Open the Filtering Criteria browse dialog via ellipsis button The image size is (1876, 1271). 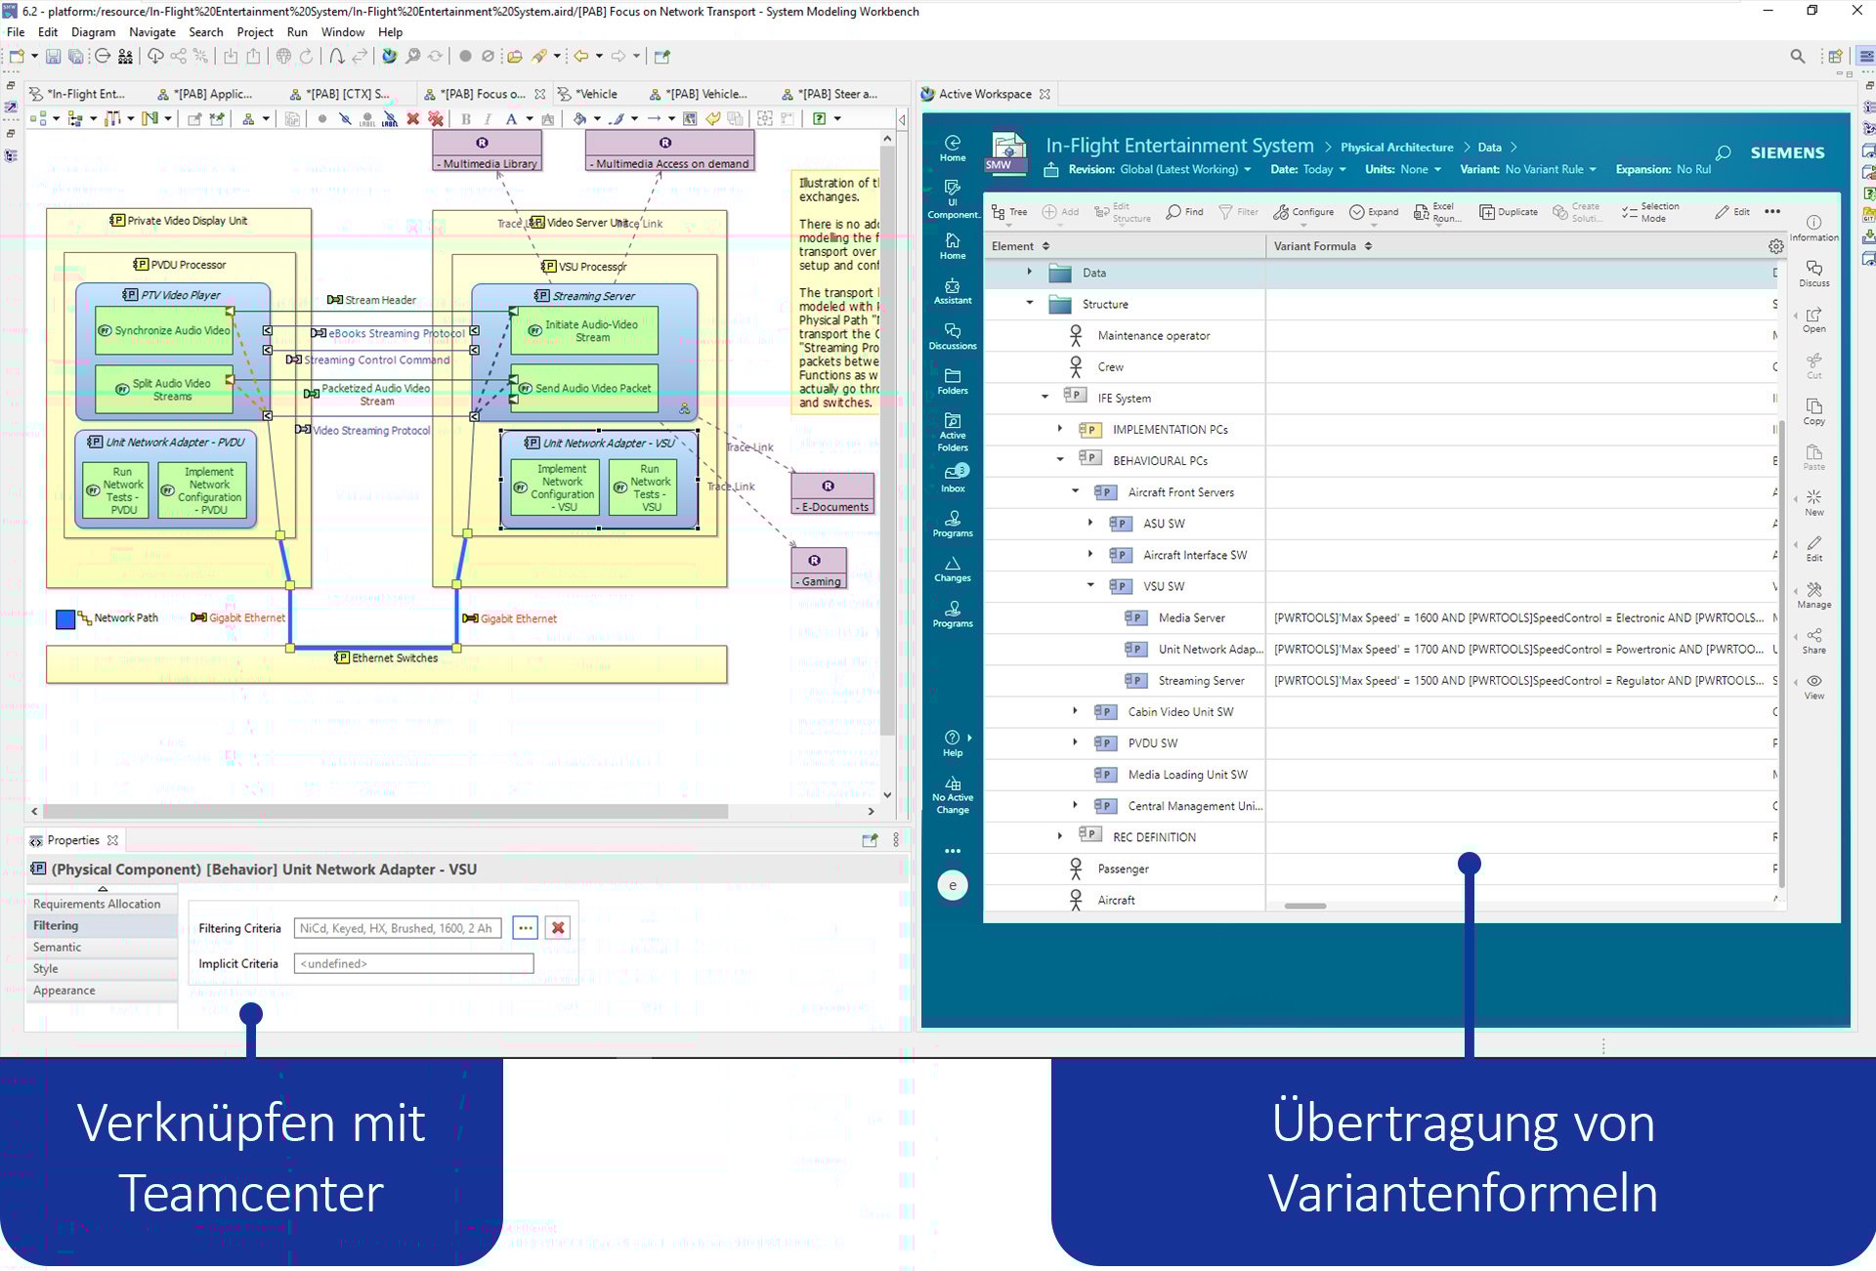coord(525,928)
